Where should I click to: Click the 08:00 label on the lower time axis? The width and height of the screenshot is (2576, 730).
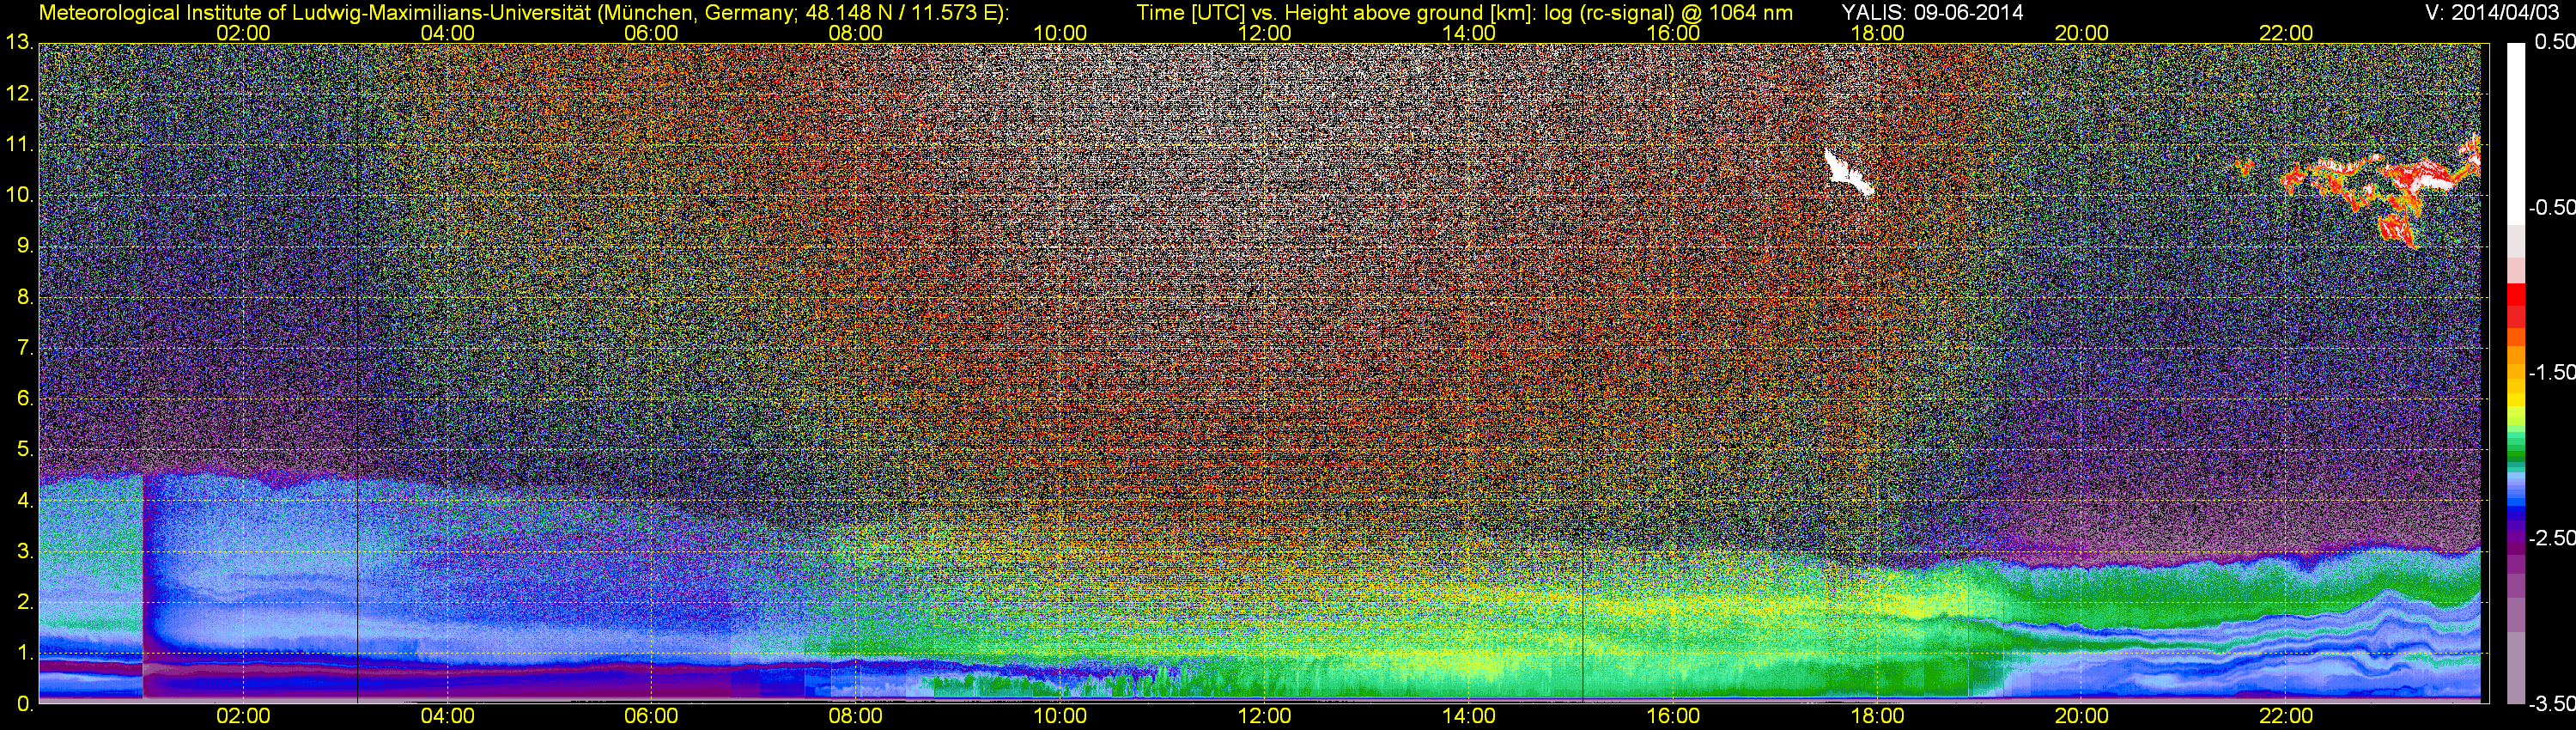click(x=856, y=716)
